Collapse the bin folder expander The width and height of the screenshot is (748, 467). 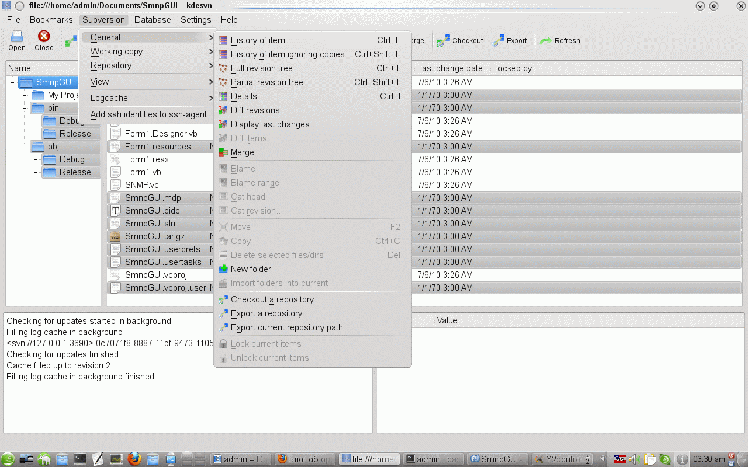coord(24,108)
